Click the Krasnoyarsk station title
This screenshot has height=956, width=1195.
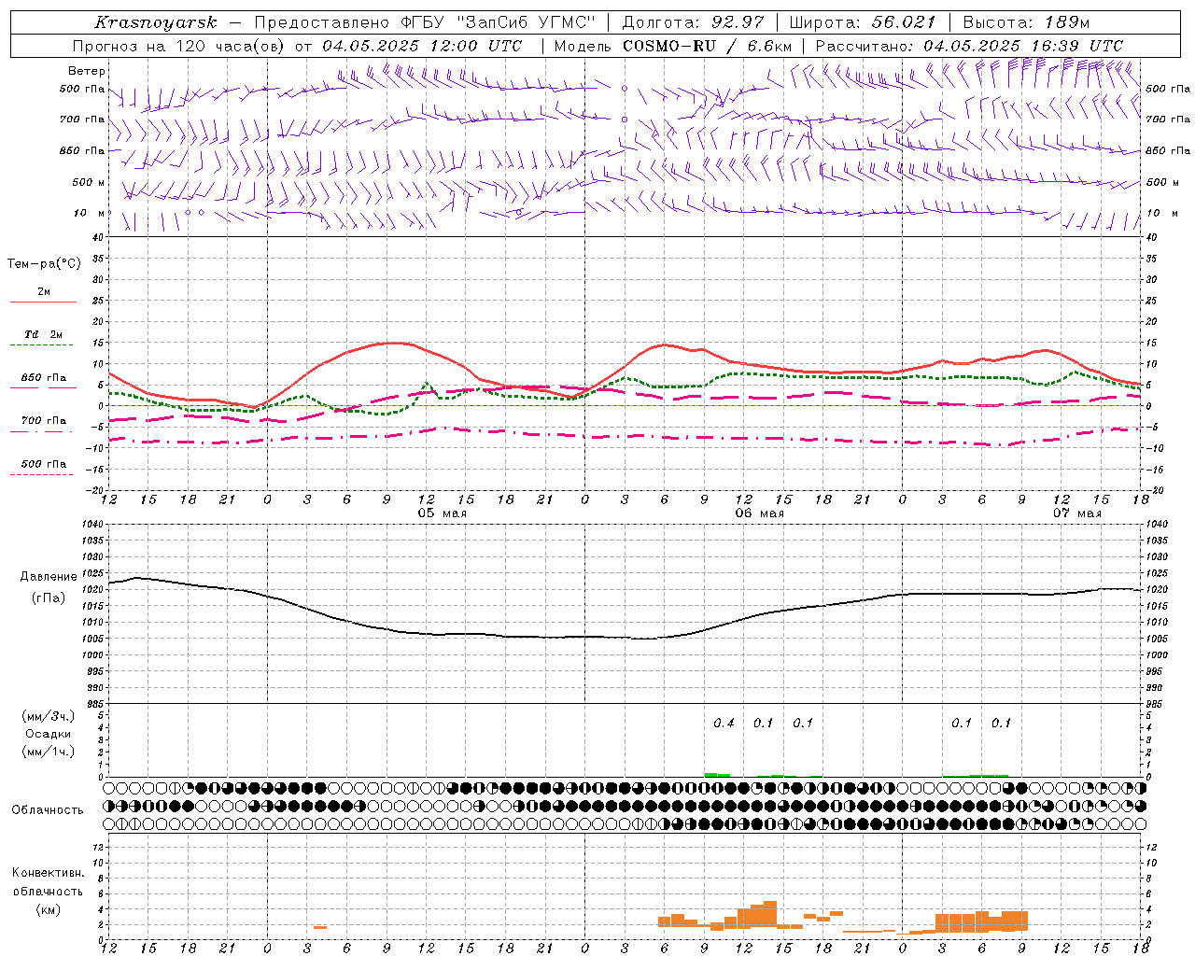[156, 22]
